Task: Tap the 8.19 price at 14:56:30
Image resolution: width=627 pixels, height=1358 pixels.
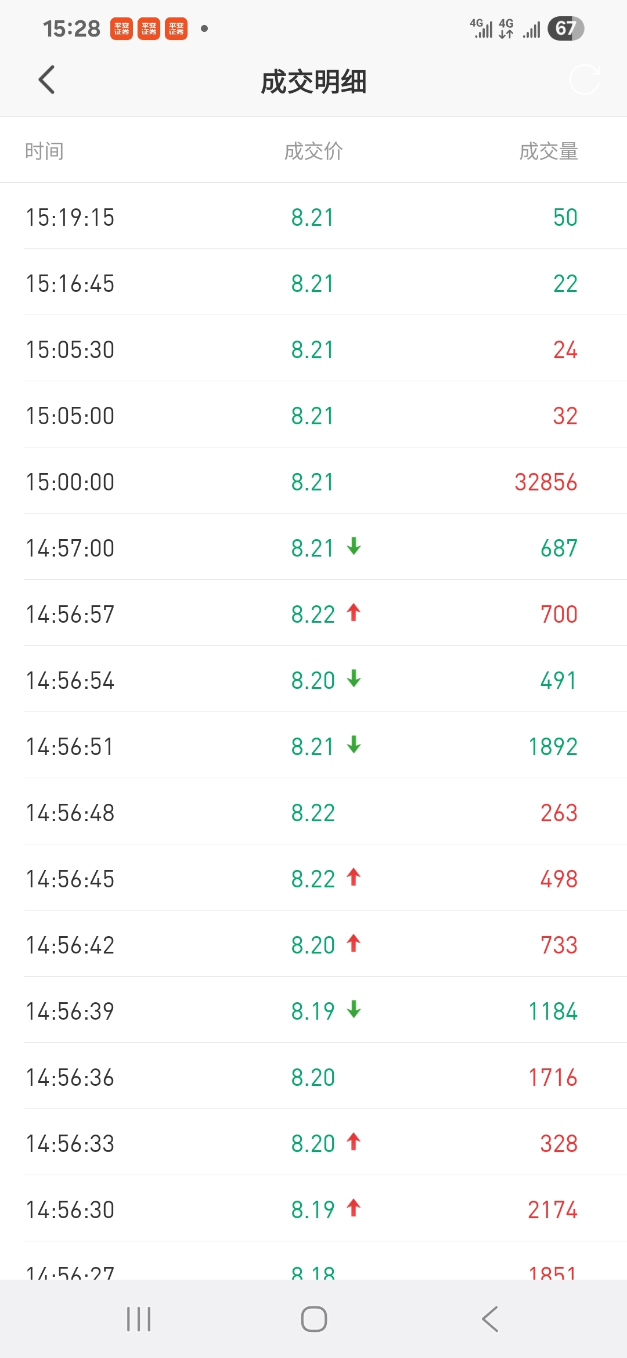Action: [313, 1210]
